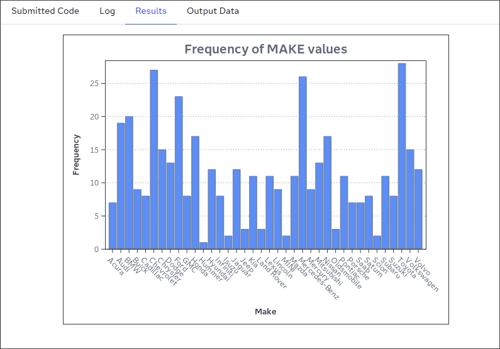
Task: Click the y-axis tick label 5
Action: click(96, 216)
